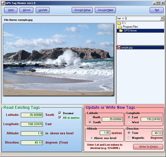Click the GPS Tag Viewer title icon
Viewport: 166px width, 157px height.
point(3,3)
